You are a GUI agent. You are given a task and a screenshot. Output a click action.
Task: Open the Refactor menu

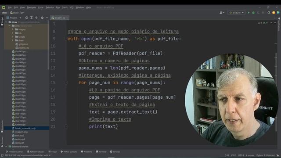(x=50, y=7)
